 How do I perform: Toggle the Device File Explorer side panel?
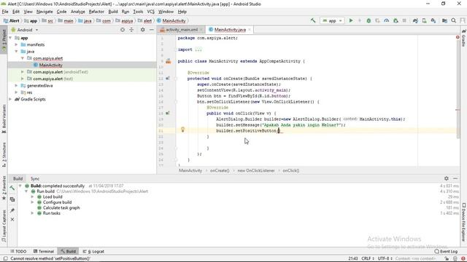[463, 222]
